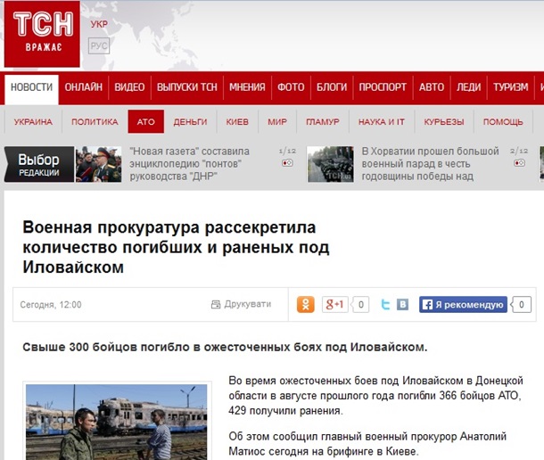The height and width of the screenshot is (460, 544).
Task: Click Выбор редакции label
Action: click(x=39, y=164)
